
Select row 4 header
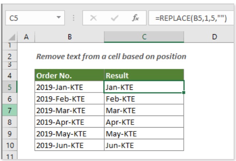10,75
